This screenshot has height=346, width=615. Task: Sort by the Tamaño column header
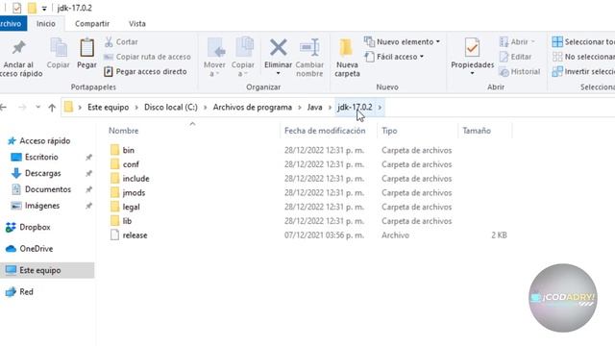477,131
